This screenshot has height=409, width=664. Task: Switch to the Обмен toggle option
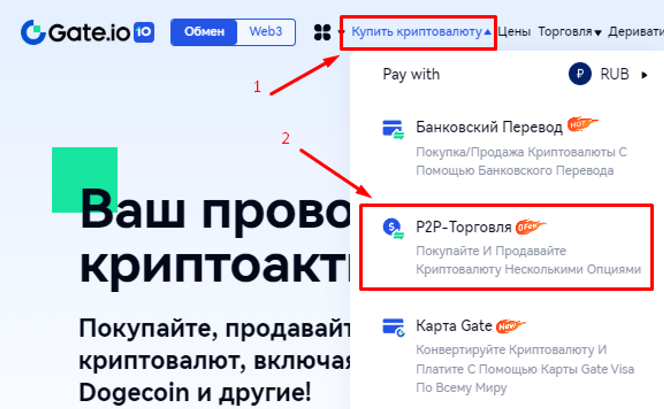[204, 32]
